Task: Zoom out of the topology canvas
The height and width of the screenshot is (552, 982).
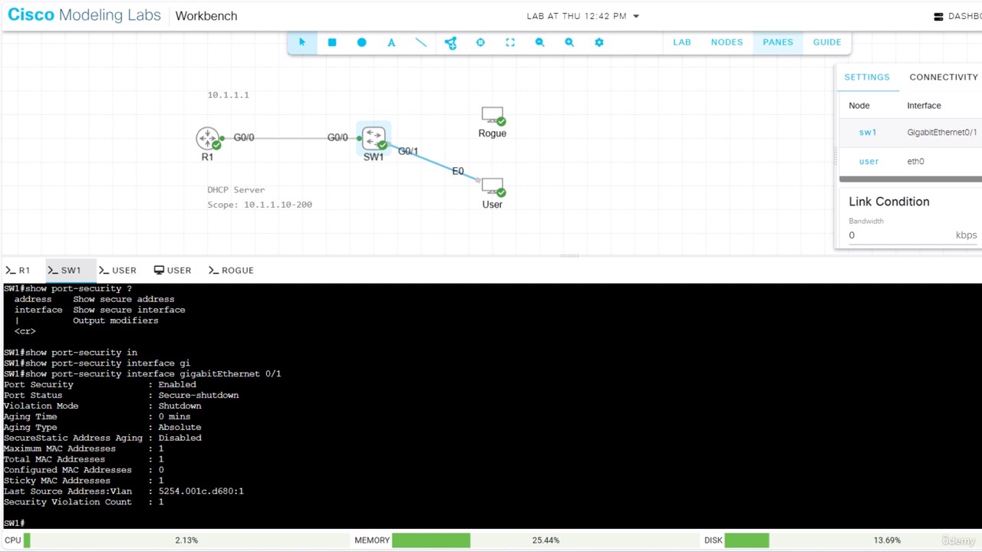Action: point(539,42)
